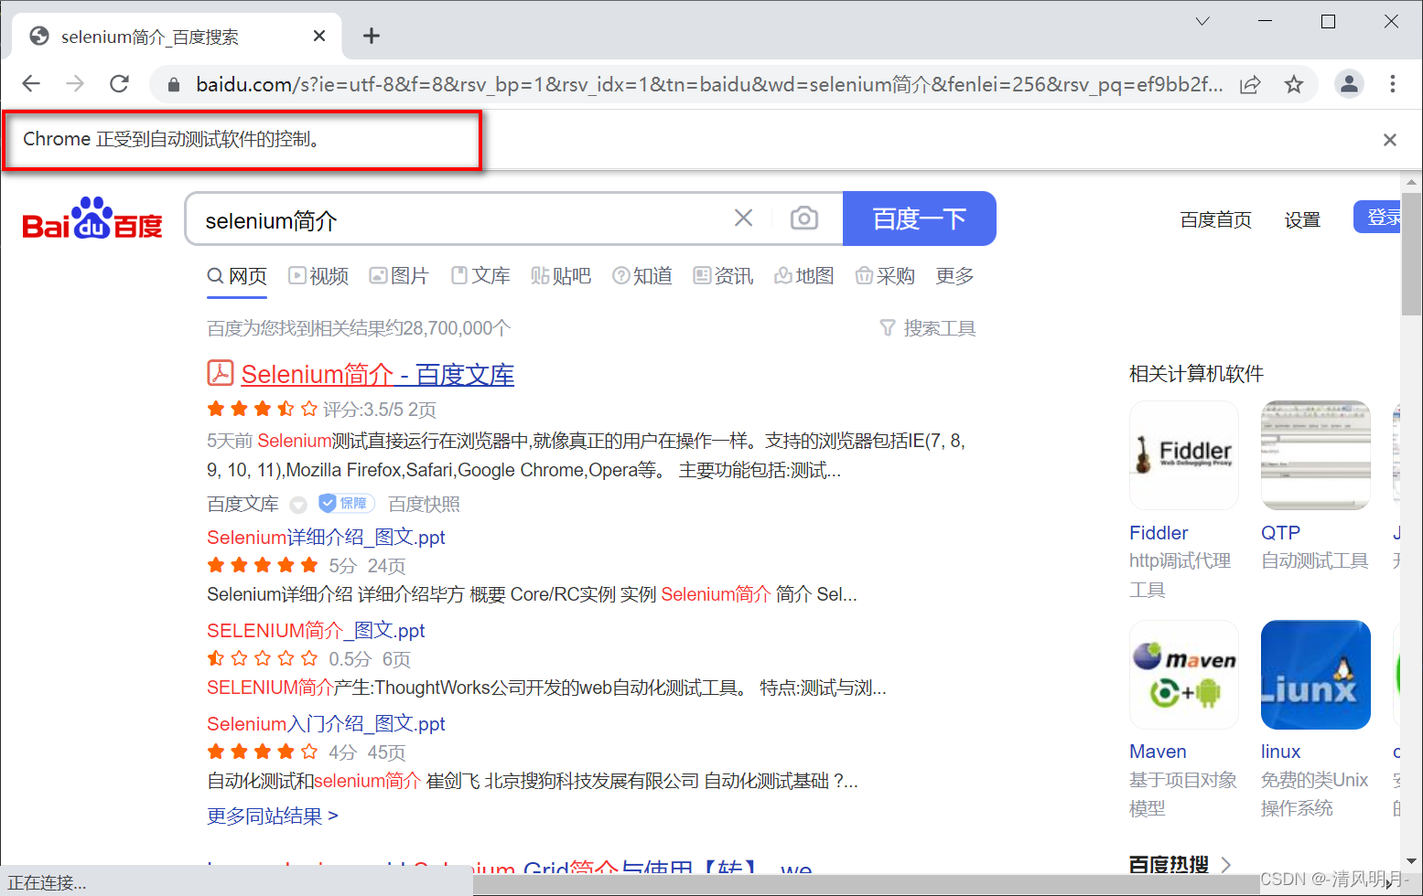Expand 百度热搜 with its arrow

coord(1227,864)
